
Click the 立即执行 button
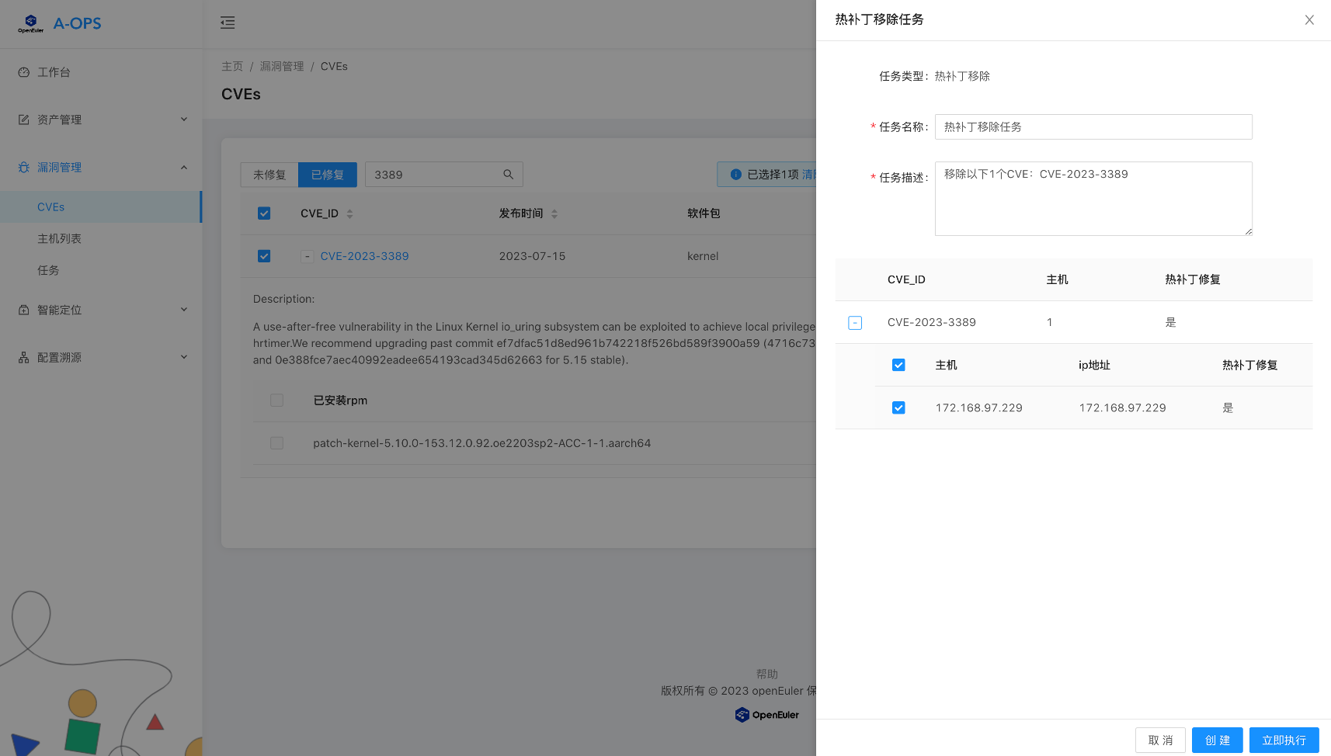1283,740
